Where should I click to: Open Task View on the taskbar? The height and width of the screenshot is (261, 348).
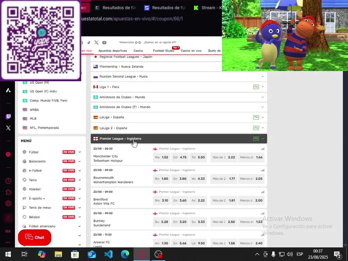24,254
